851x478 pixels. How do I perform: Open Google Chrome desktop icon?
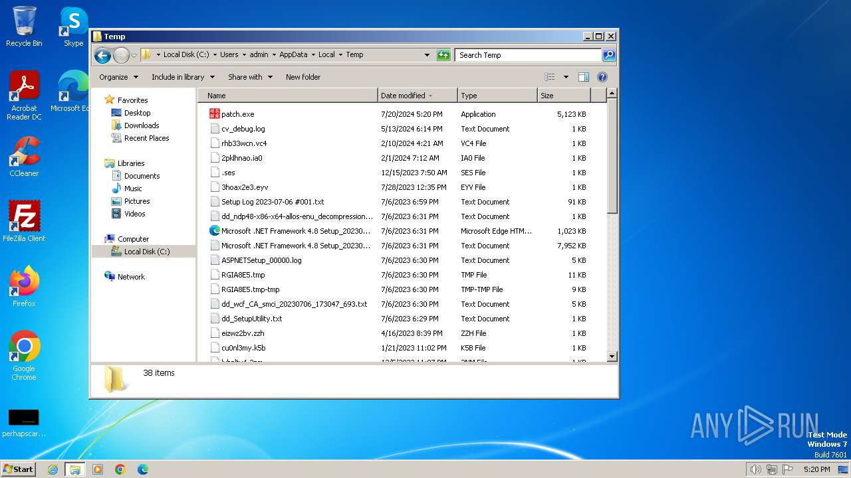pyautogui.click(x=24, y=355)
